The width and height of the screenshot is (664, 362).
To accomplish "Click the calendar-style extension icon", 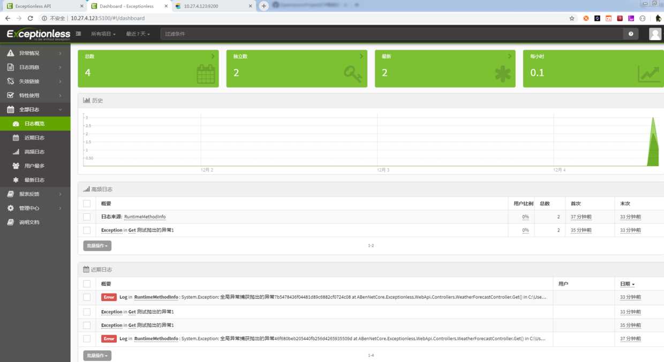I will click(608, 18).
